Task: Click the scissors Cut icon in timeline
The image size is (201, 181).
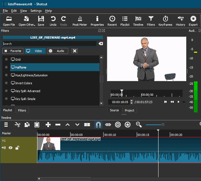Action: [x=17, y=124]
